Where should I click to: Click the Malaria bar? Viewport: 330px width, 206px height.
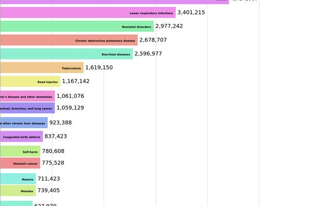(x=18, y=179)
